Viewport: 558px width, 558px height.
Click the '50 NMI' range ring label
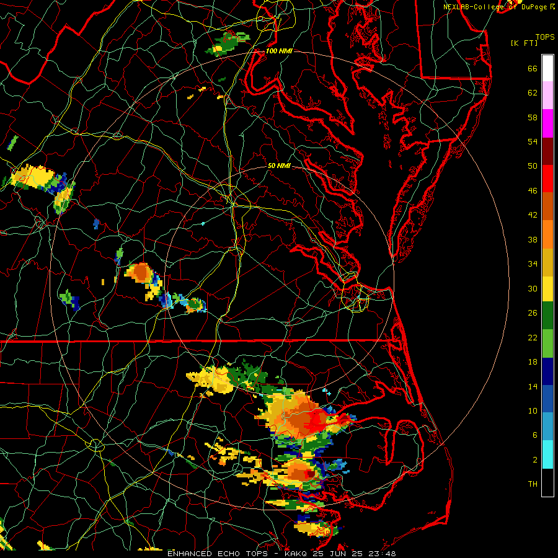[x=279, y=166]
